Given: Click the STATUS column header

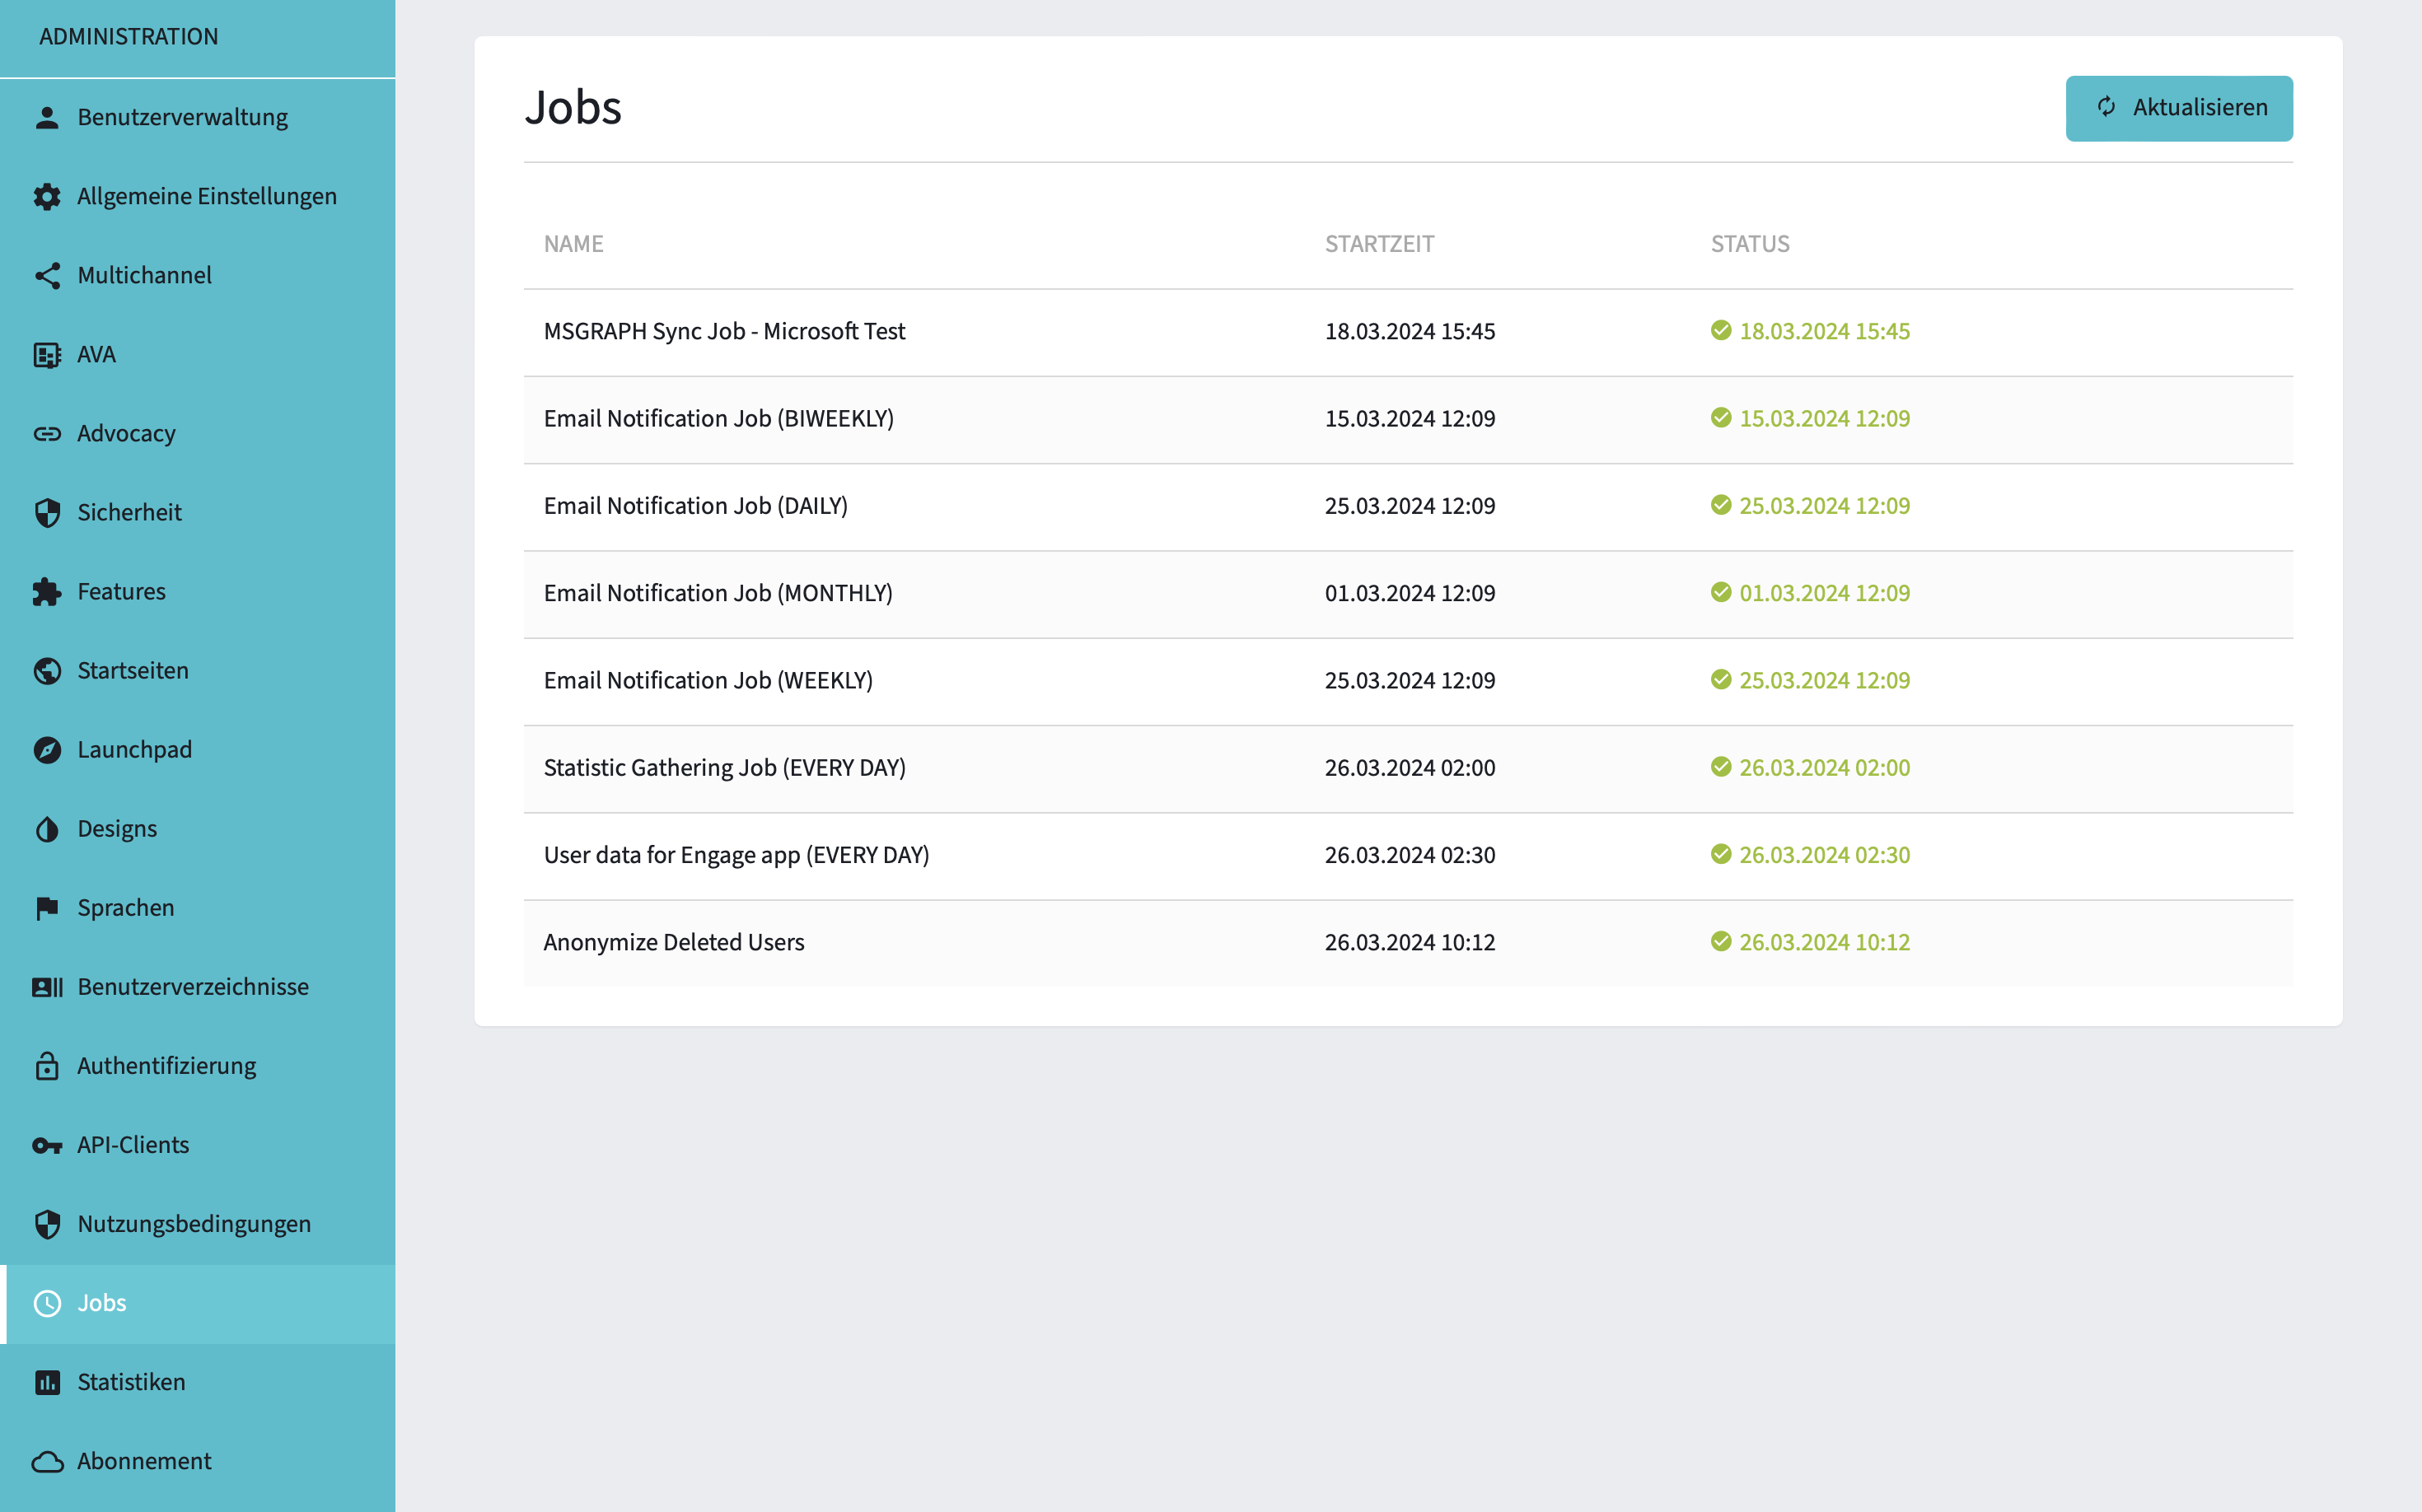Looking at the screenshot, I should pyautogui.click(x=1750, y=244).
